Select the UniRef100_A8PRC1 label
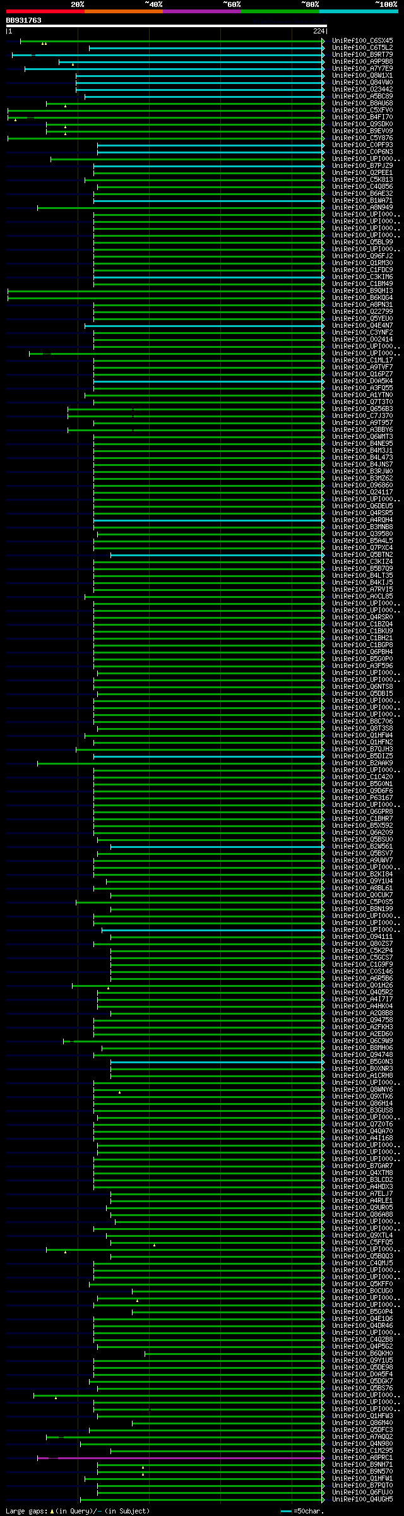Viewport: 404px width, 1516px height. pos(362,1458)
